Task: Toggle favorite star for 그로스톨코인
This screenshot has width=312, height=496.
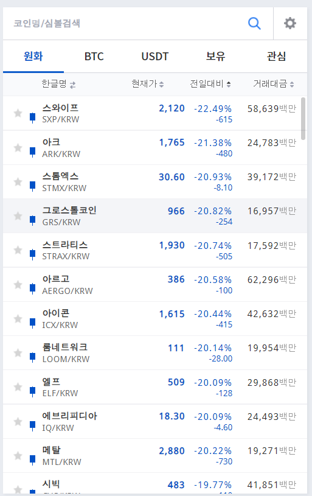Action: (18, 215)
